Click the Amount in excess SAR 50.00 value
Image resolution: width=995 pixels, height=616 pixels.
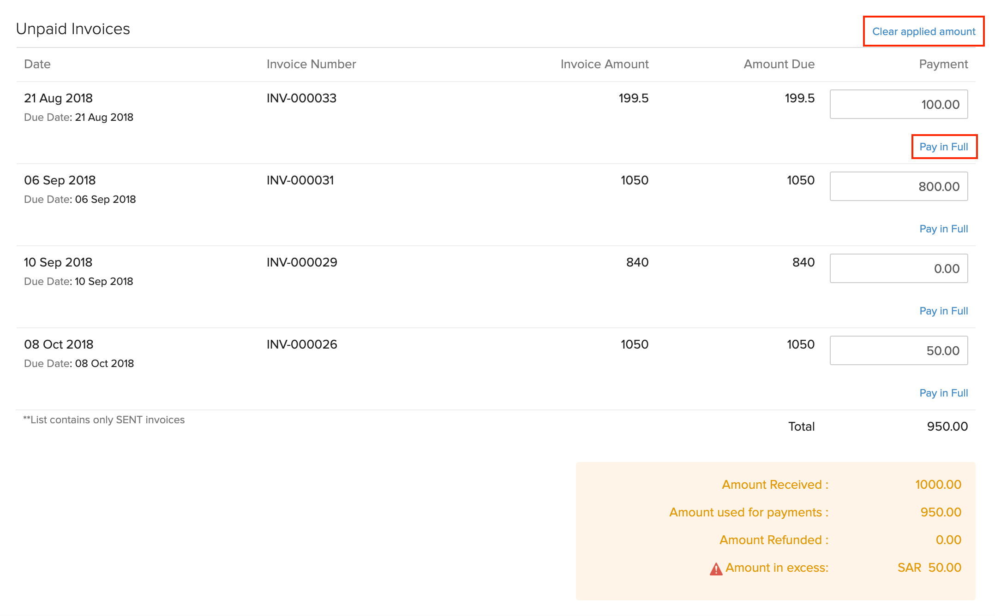tap(929, 568)
